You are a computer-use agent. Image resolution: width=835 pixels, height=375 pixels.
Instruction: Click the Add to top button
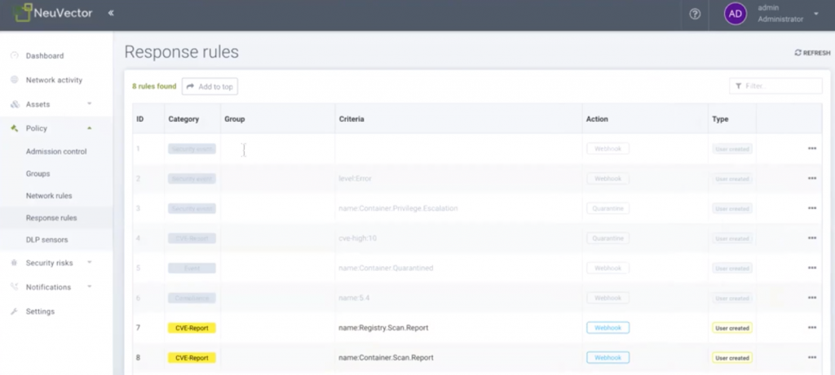click(x=210, y=86)
